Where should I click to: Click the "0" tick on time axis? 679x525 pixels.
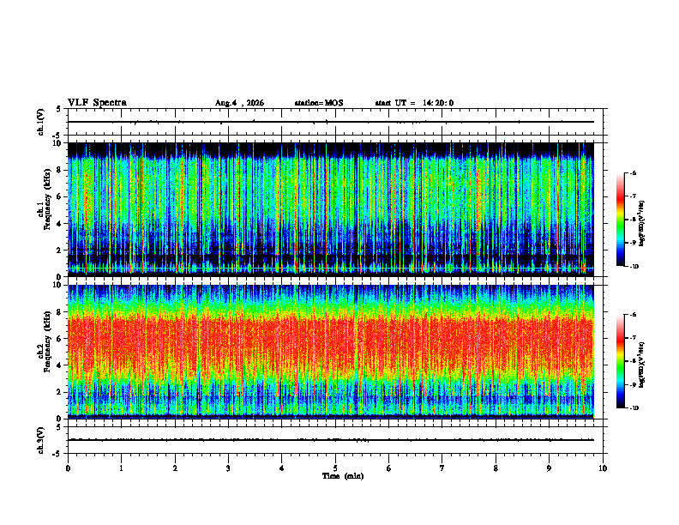tap(68, 468)
